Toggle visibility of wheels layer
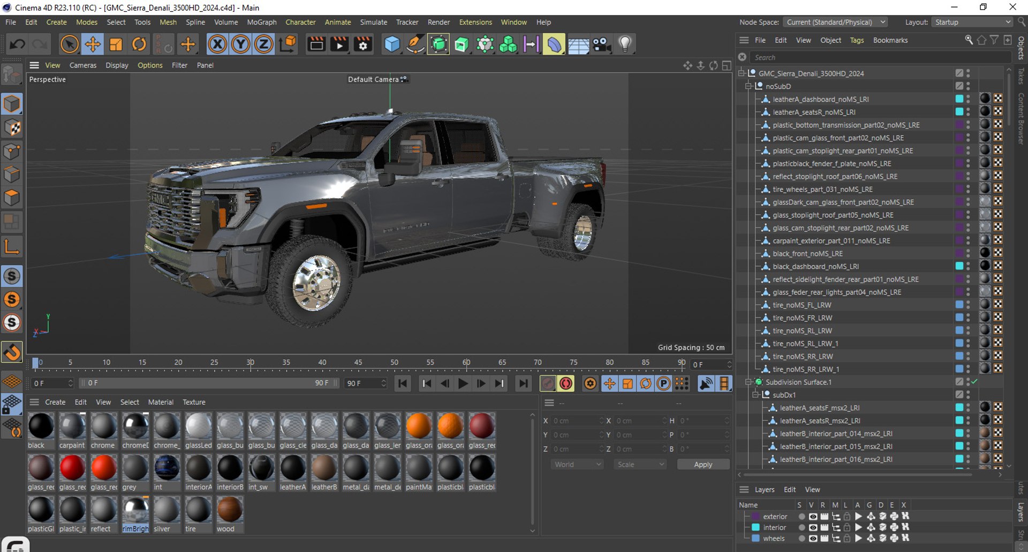The width and height of the screenshot is (1028, 552). click(813, 538)
